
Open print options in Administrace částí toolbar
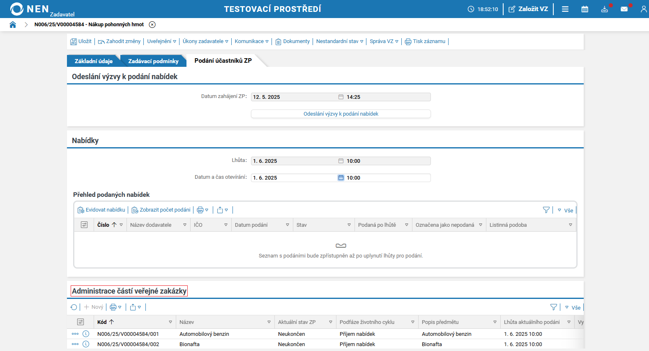coord(116,307)
